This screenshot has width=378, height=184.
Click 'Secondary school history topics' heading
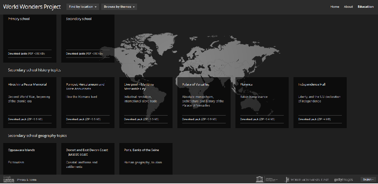pyautogui.click(x=34, y=70)
